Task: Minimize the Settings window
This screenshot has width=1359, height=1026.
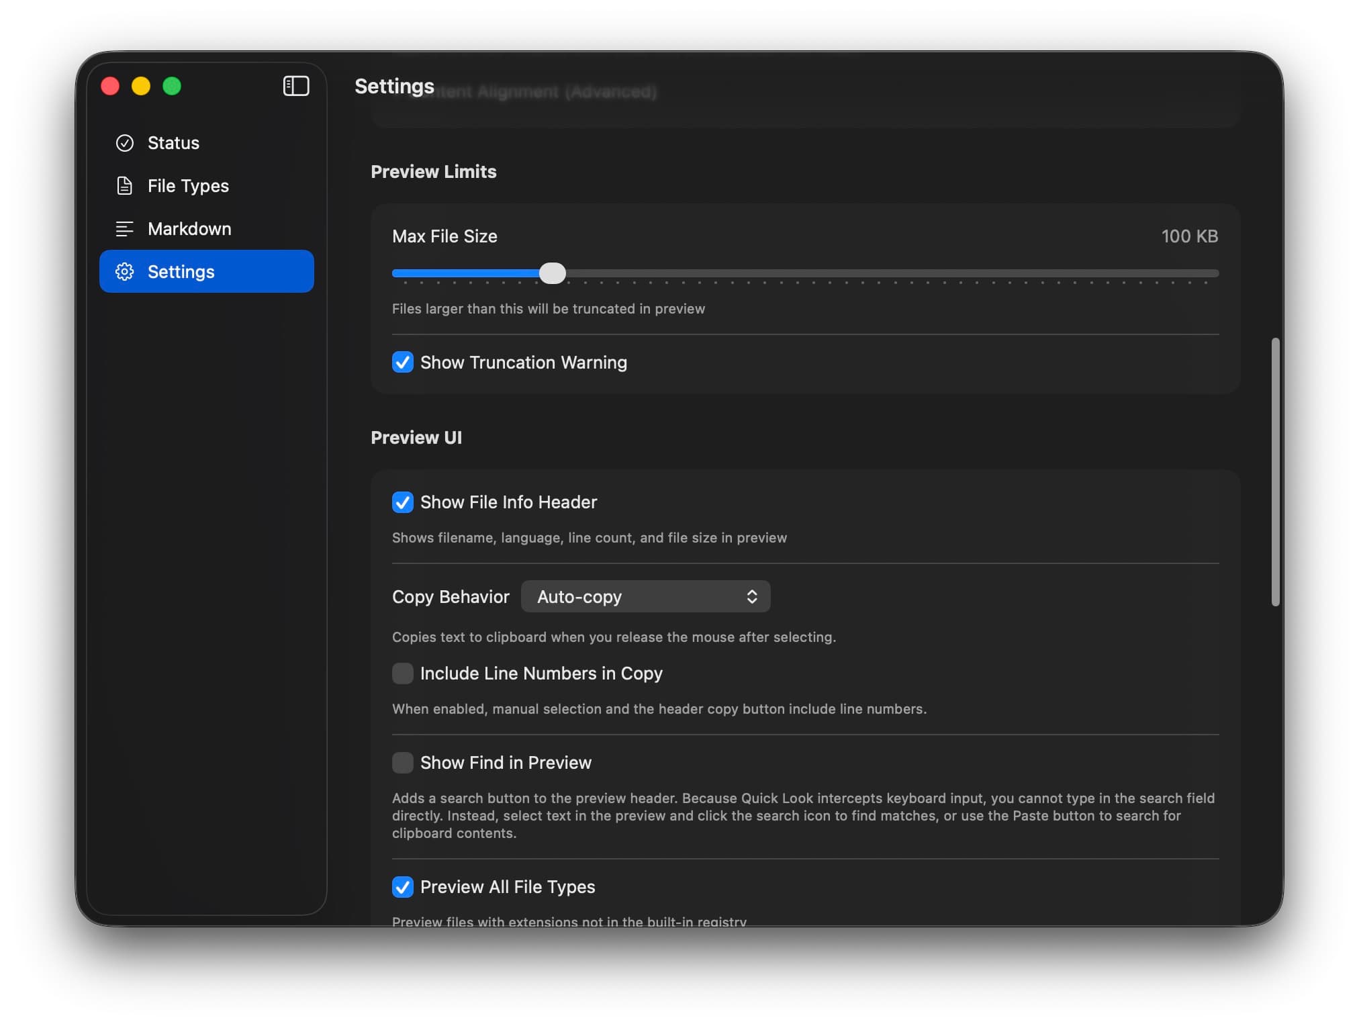Action: pos(141,86)
